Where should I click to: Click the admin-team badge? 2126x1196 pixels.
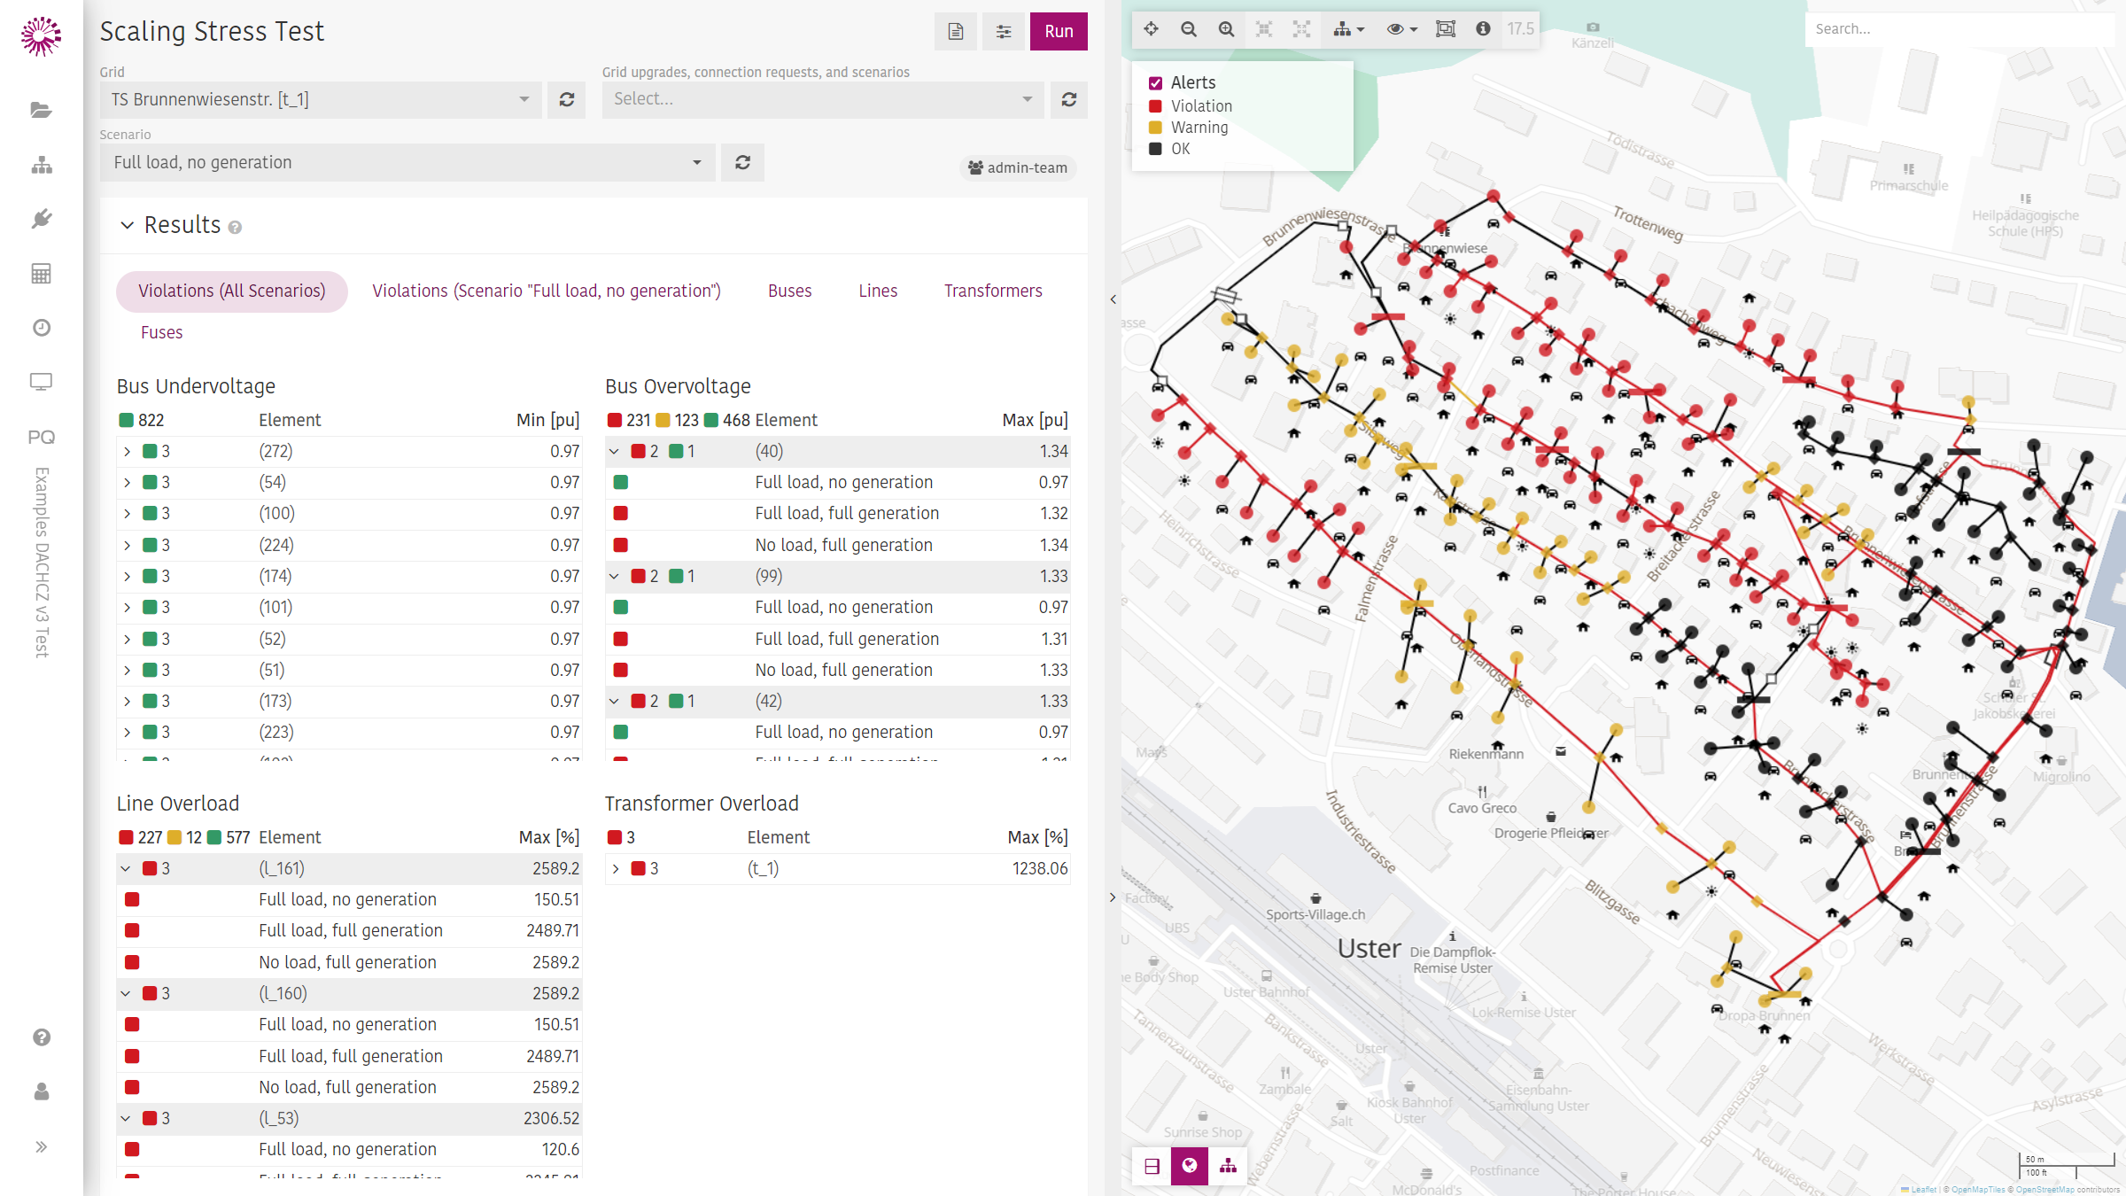point(1018,168)
